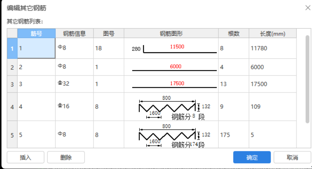This screenshot has height=169, width=312.
Task: Select the 图号 column header
Action: (109, 33)
